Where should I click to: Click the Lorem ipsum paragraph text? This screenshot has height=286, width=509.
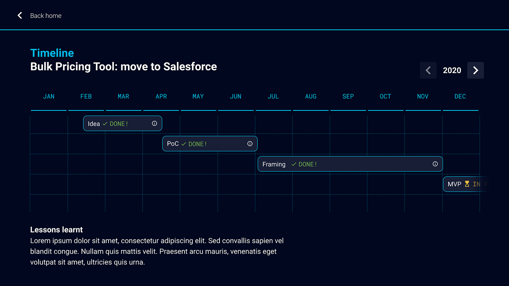157,251
